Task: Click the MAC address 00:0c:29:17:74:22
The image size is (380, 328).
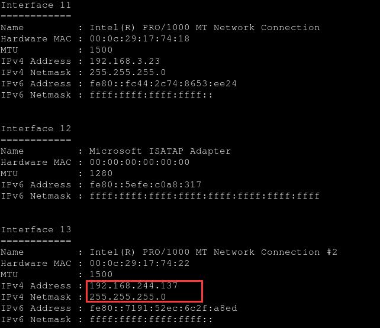Action: 140,263
